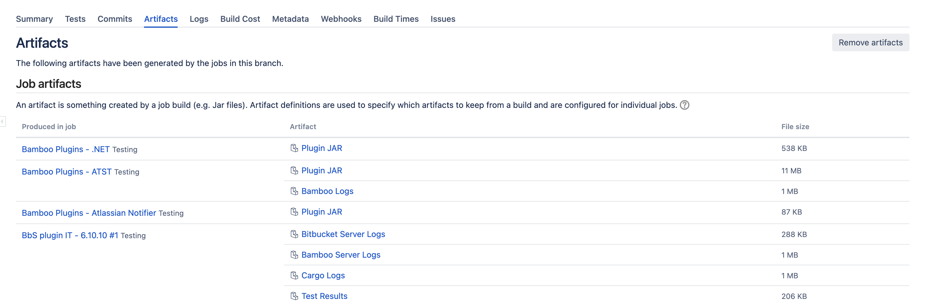Switch to the Webhooks tab
This screenshot has height=306, width=926.
pos(341,19)
